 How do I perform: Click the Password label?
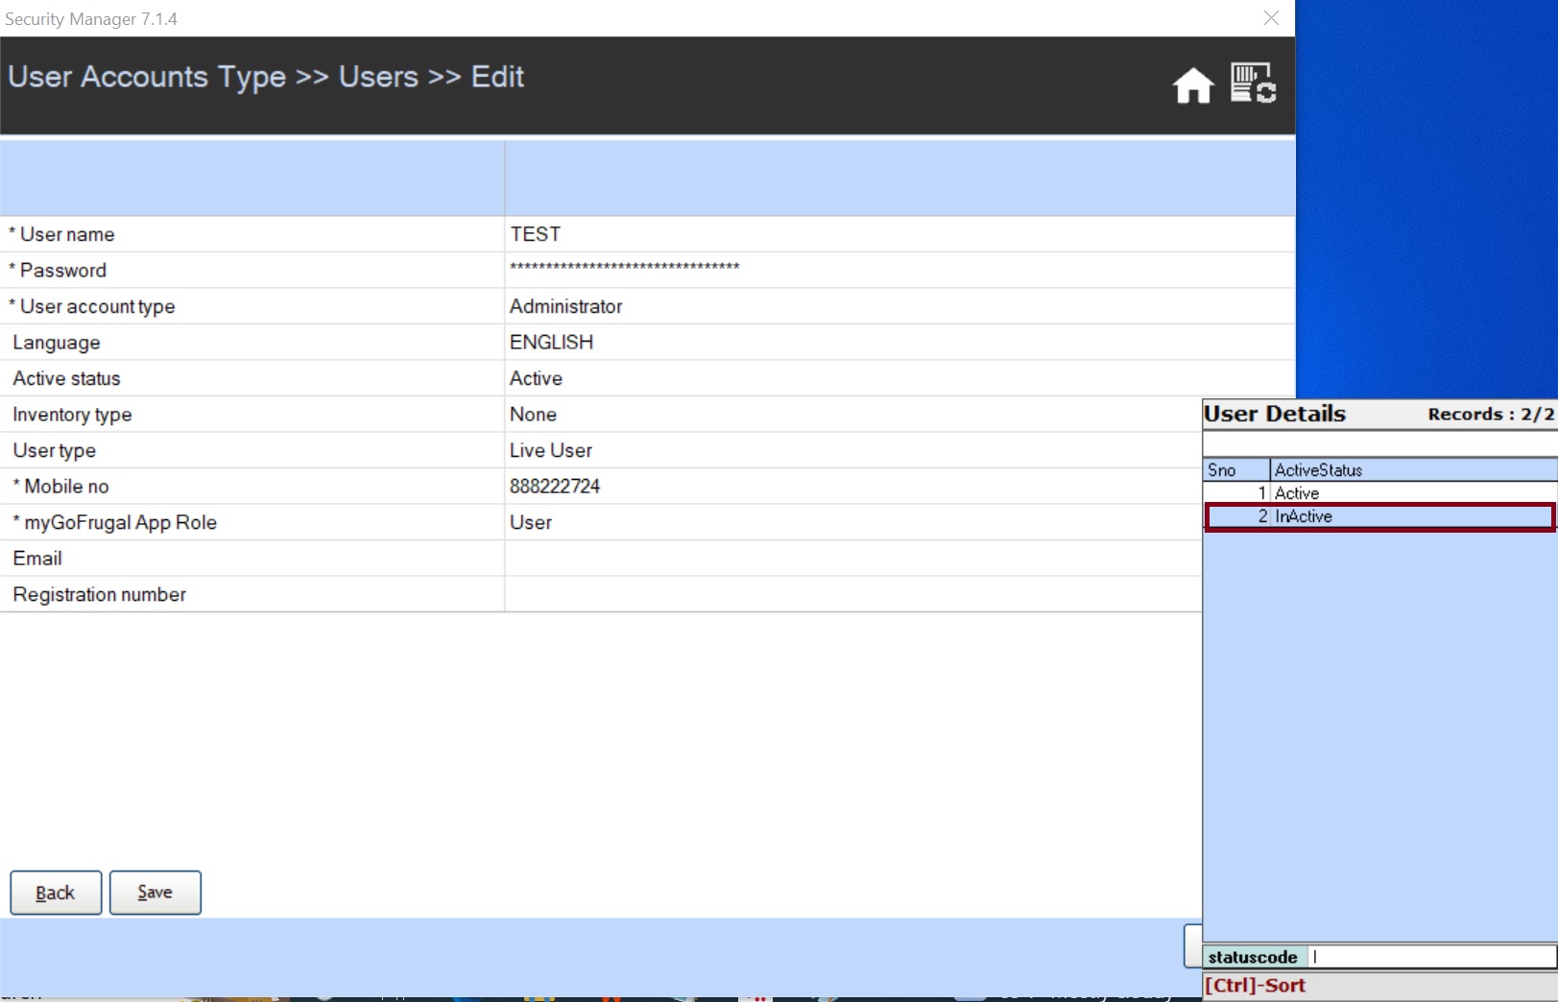coord(63,271)
